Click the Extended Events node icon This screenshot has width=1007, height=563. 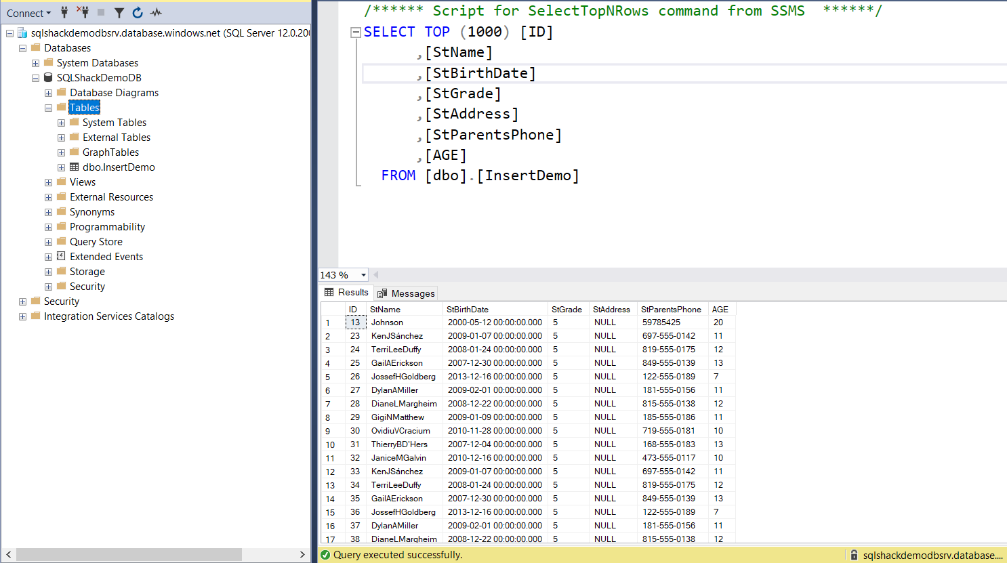61,257
